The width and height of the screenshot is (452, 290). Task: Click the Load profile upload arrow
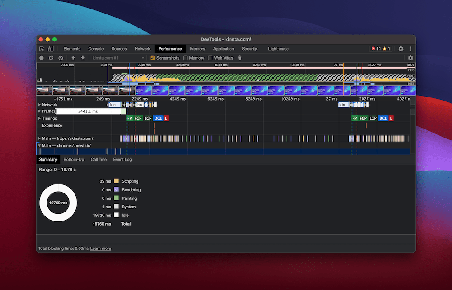pos(73,58)
